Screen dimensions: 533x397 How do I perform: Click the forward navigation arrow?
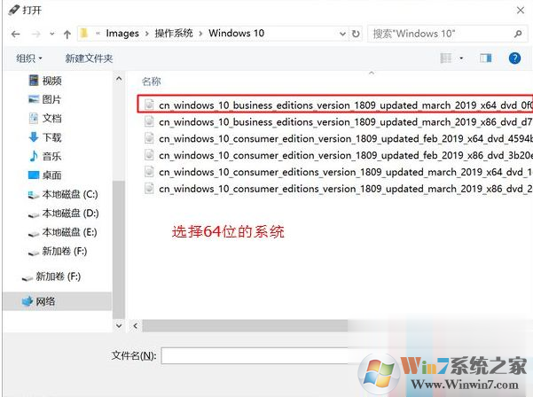click(x=36, y=34)
